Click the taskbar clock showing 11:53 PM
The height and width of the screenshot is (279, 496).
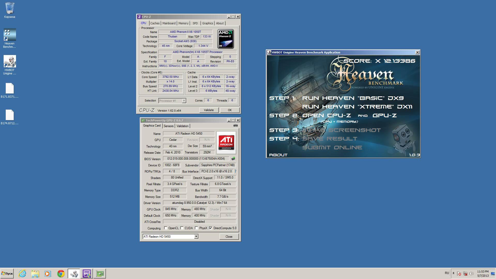(483, 274)
